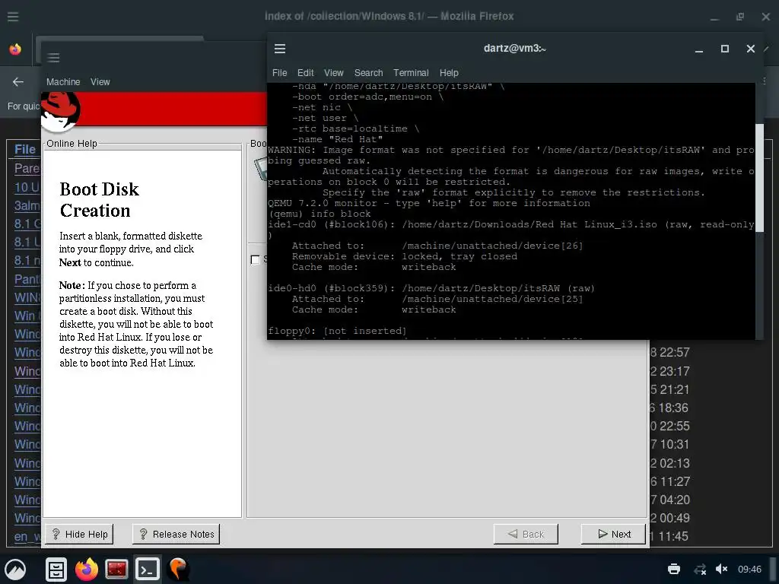Click the Hide Help button
The image size is (779, 584).
coord(79,535)
